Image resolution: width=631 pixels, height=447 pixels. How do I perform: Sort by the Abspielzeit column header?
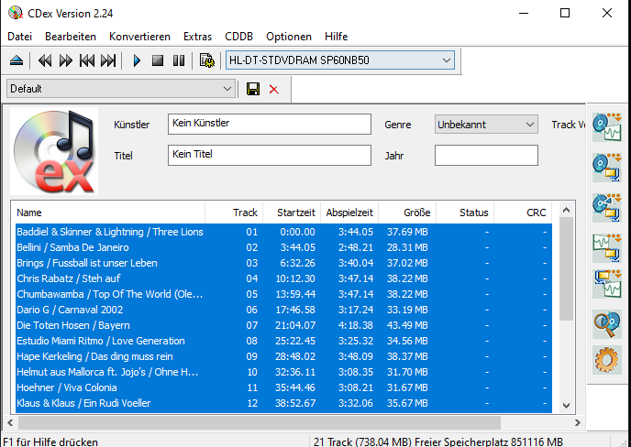349,213
